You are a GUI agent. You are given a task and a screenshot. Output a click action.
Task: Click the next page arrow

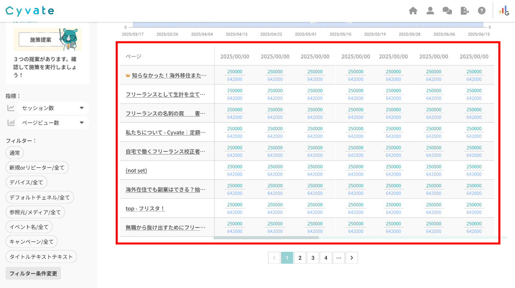point(352,258)
